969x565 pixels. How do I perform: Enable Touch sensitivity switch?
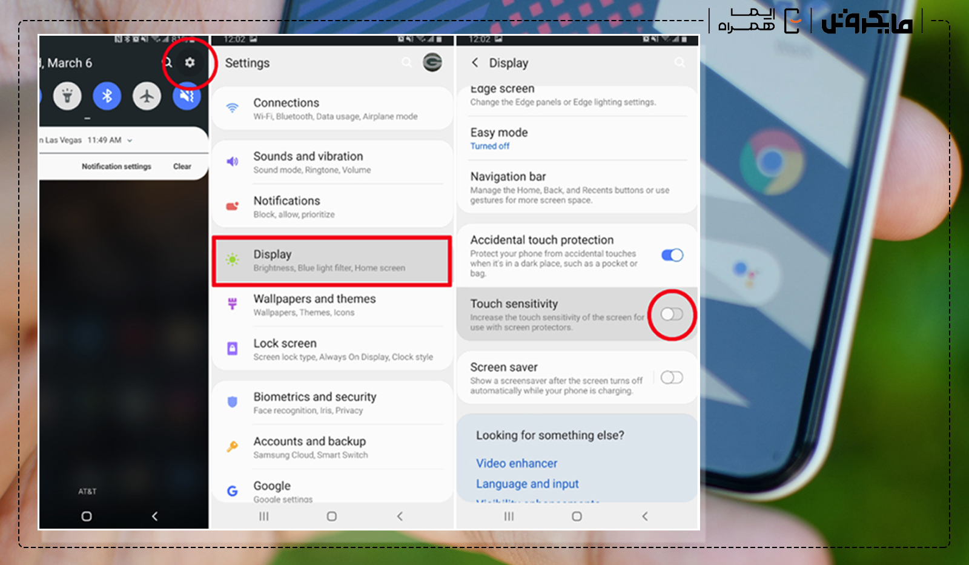[x=672, y=314]
